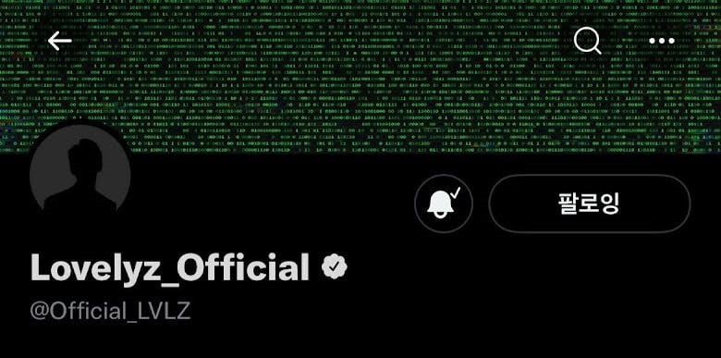The height and width of the screenshot is (358, 721).
Task: Open the matrix-style cover photo
Action: 360,77
